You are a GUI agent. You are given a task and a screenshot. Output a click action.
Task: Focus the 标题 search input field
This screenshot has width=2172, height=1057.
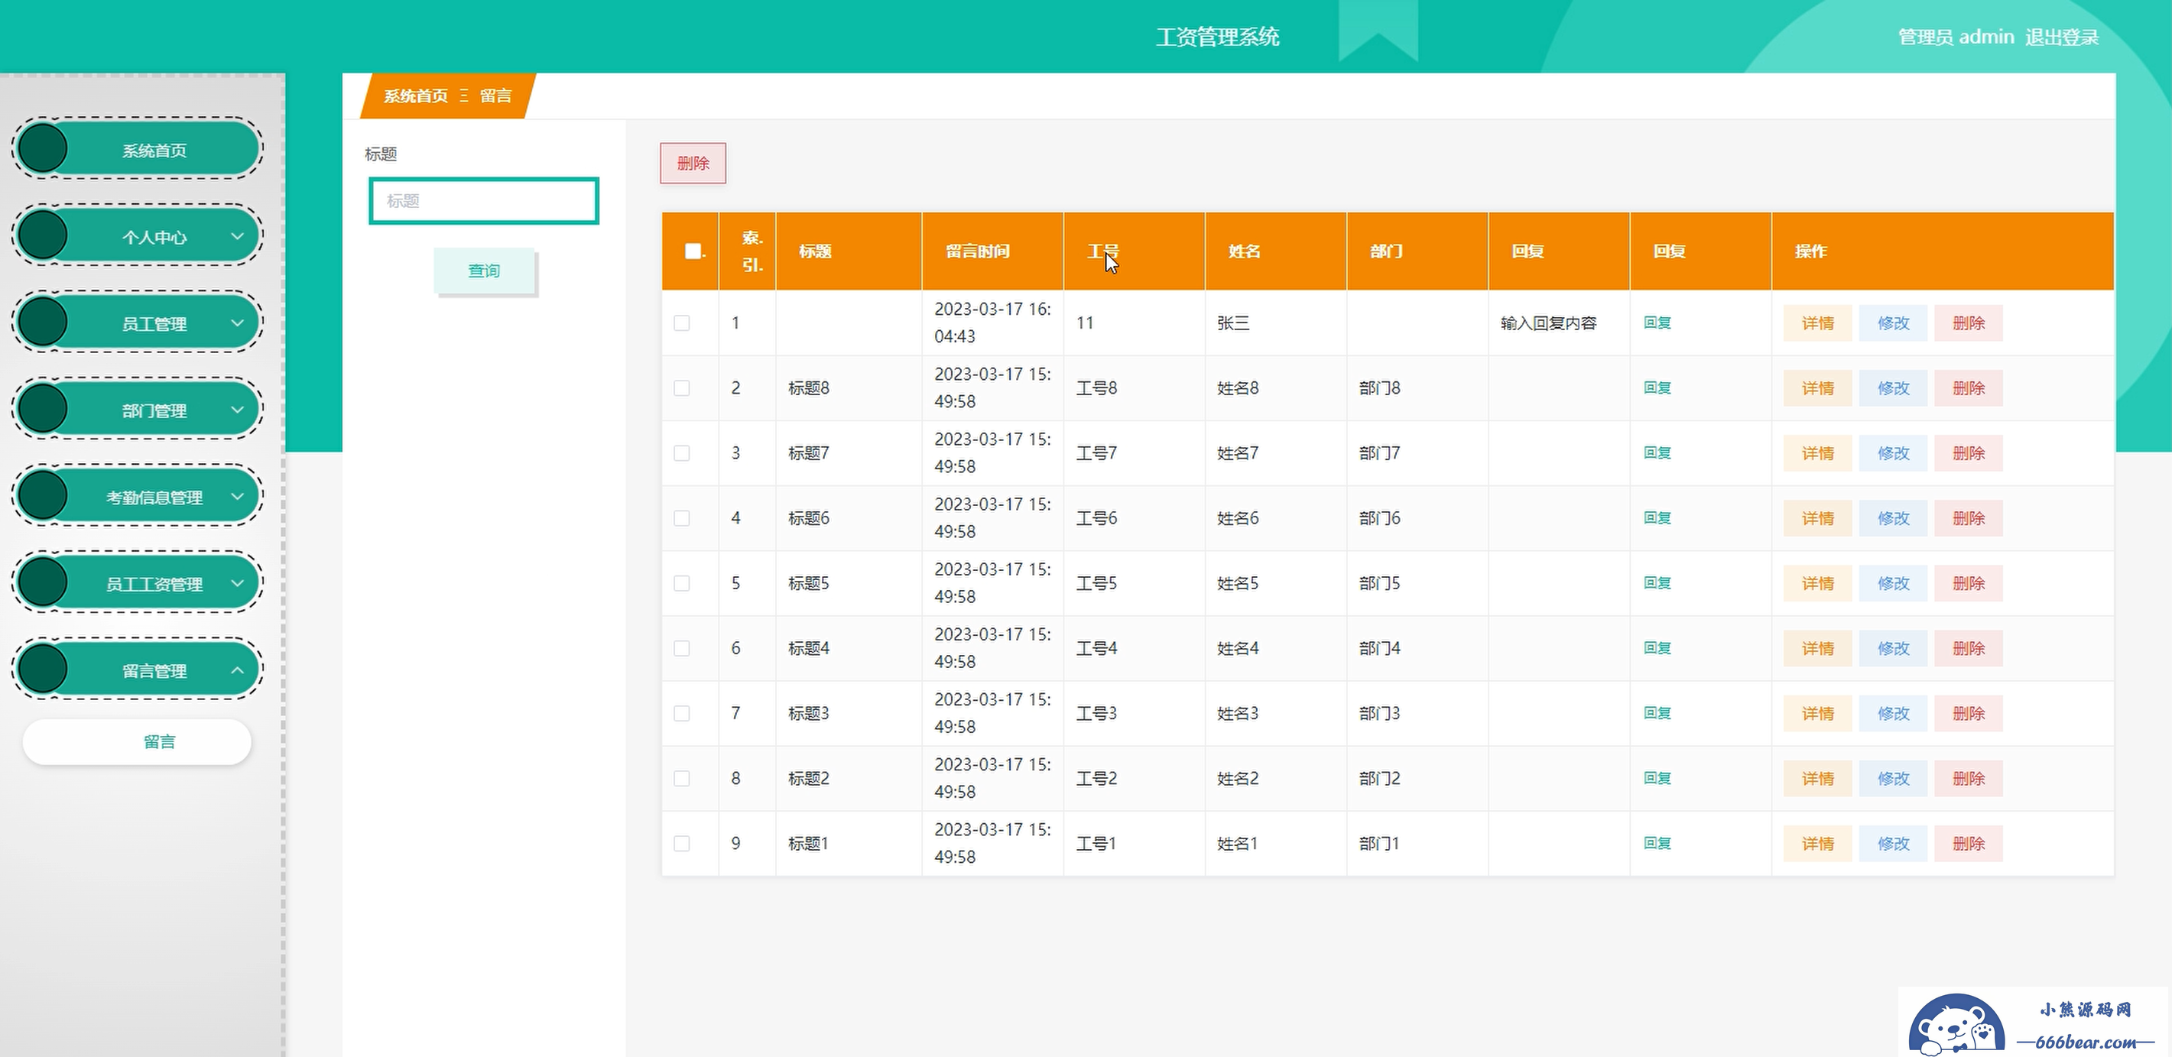coord(484,200)
